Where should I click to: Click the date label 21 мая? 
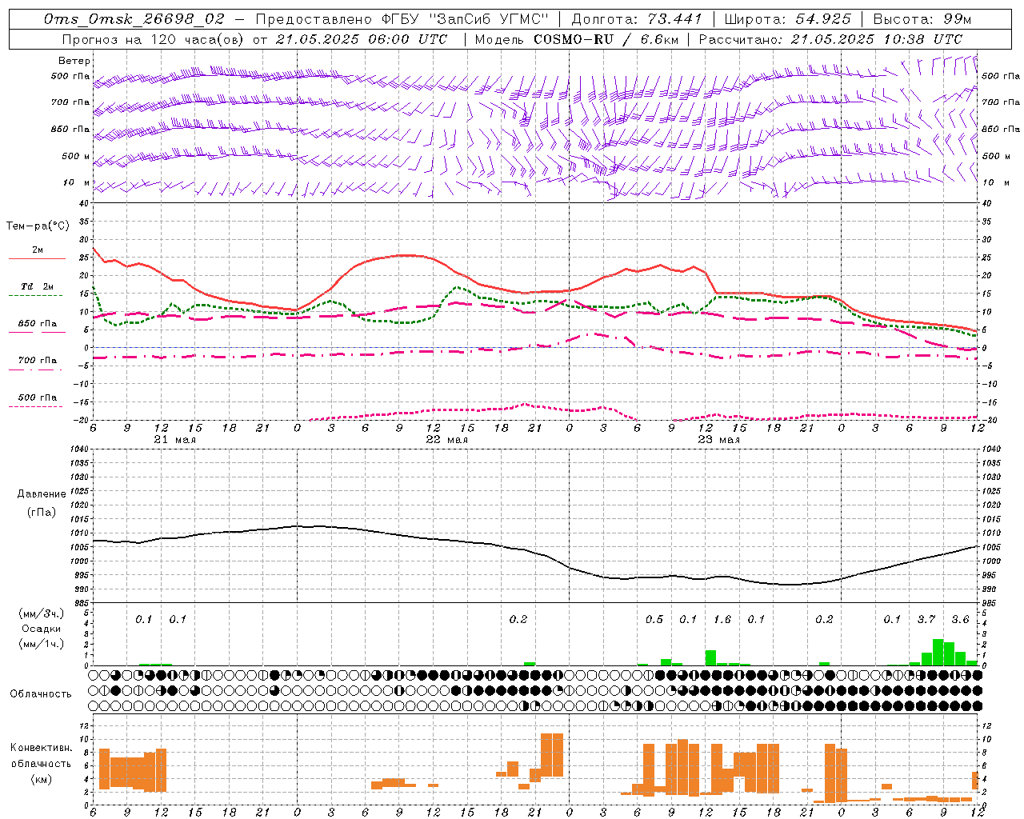(x=174, y=439)
